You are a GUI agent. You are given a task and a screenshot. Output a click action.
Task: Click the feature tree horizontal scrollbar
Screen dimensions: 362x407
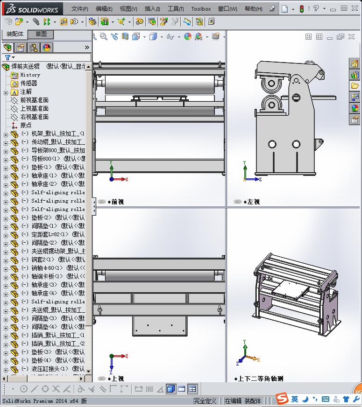tap(43, 379)
